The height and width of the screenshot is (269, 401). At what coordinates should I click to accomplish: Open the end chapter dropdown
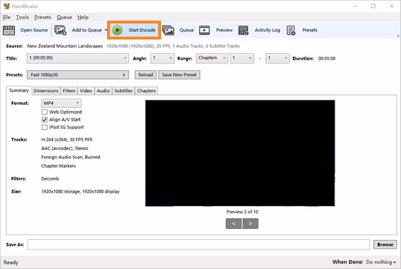(278, 58)
